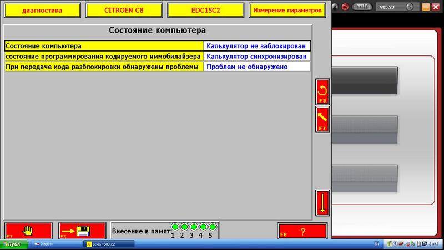This screenshot has height=250, width=444.
Task: Select memory slot 1 indicator
Action: click(x=175, y=227)
